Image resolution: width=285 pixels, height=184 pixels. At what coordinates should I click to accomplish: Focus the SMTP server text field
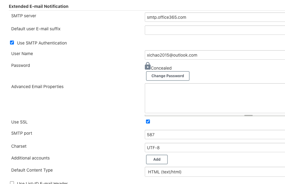tap(215, 17)
